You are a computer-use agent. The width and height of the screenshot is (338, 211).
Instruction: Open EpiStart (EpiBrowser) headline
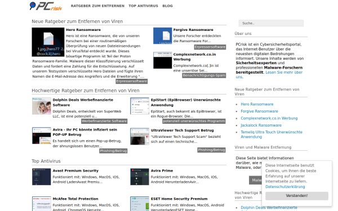[x=186, y=102]
